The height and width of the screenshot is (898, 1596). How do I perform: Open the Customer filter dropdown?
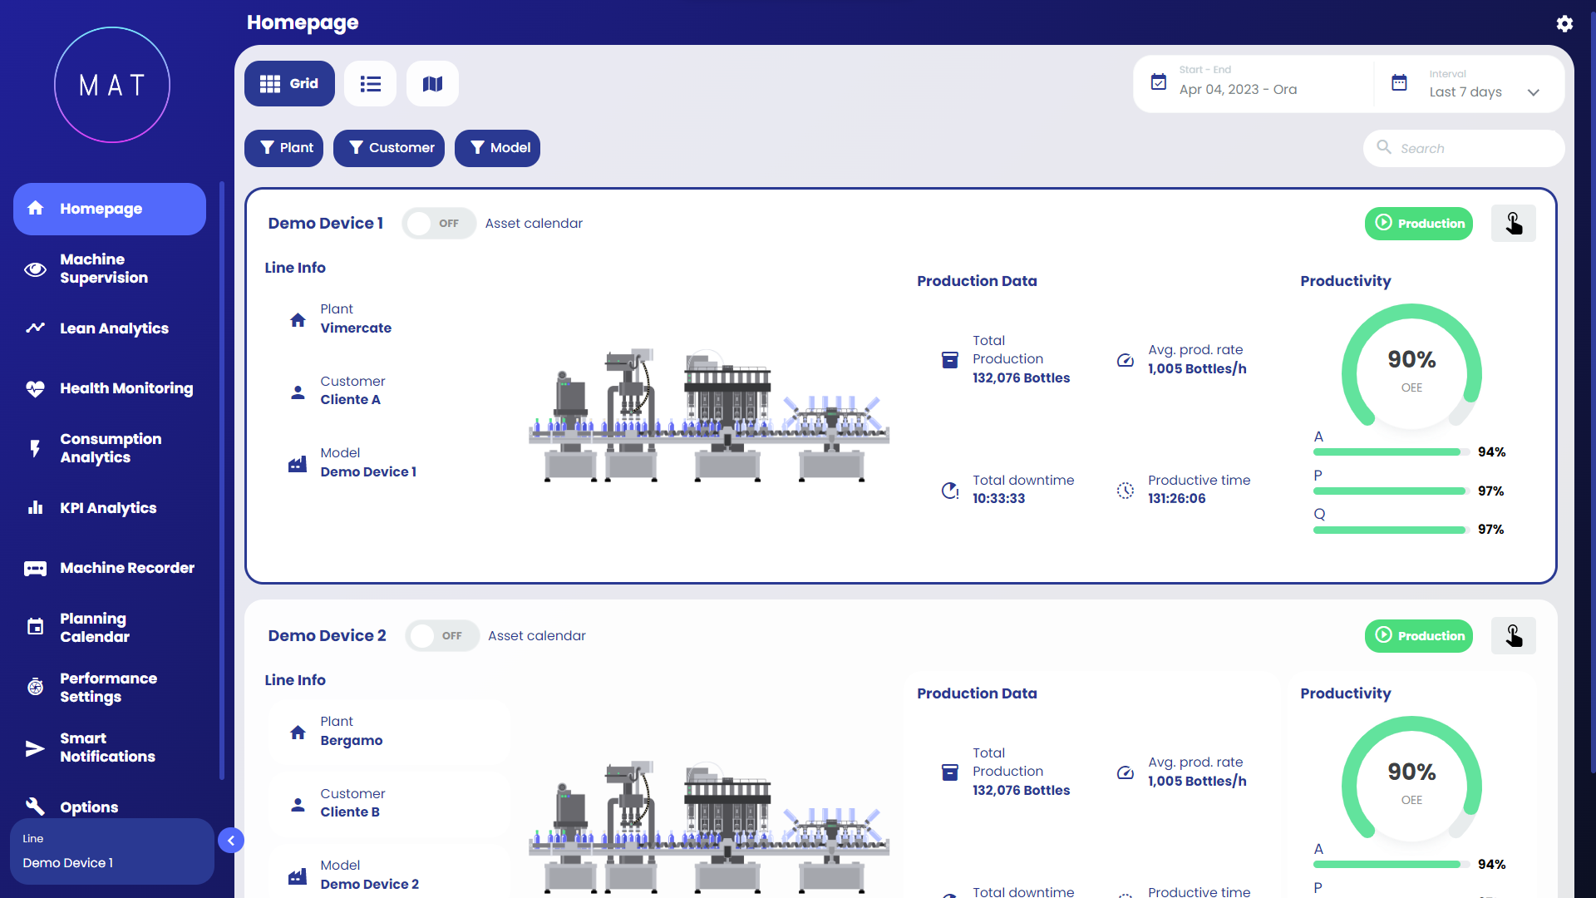coord(389,148)
